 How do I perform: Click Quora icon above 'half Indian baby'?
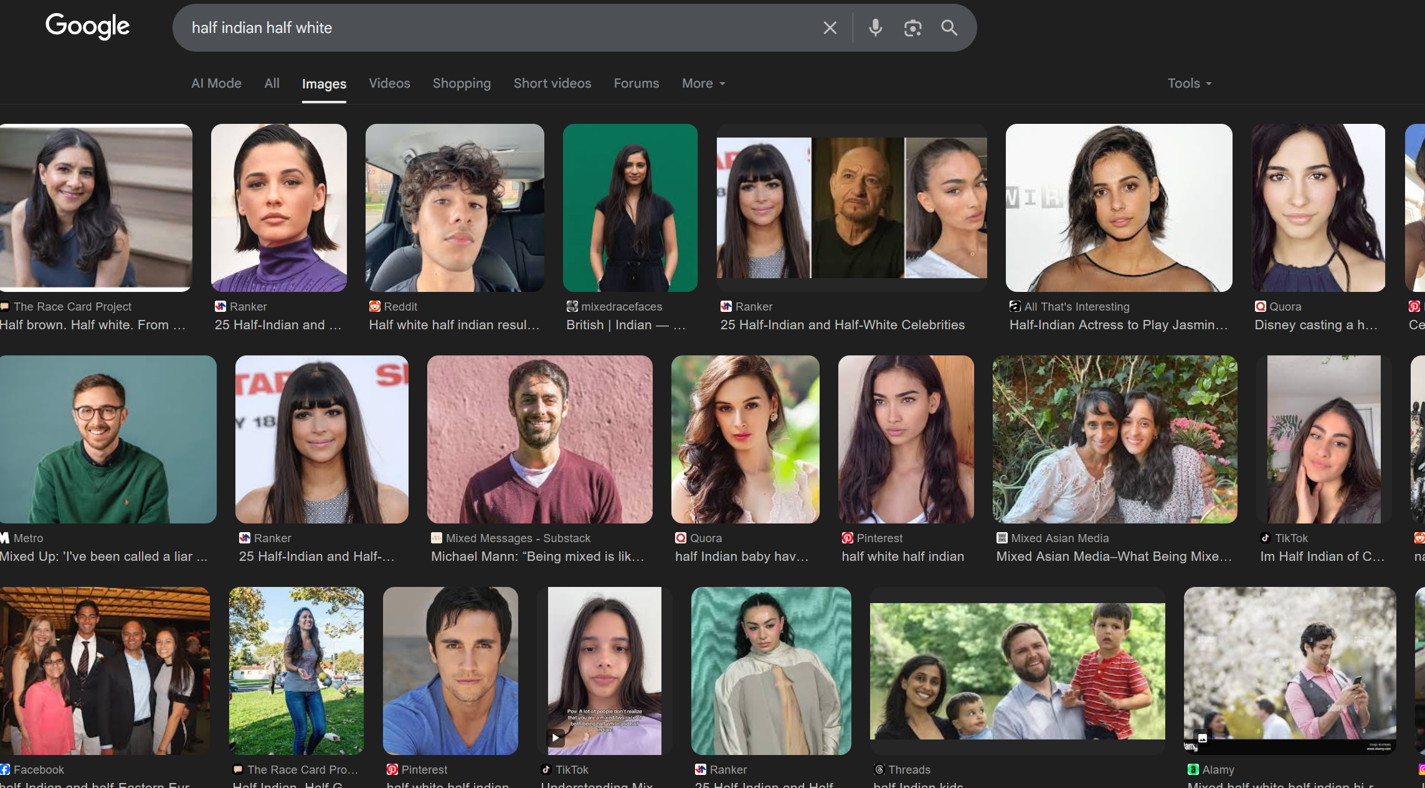[681, 538]
